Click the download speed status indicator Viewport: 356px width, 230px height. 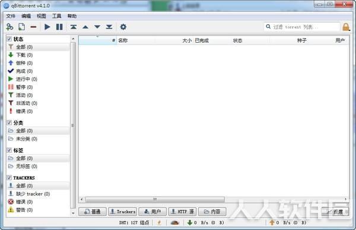click(206, 222)
